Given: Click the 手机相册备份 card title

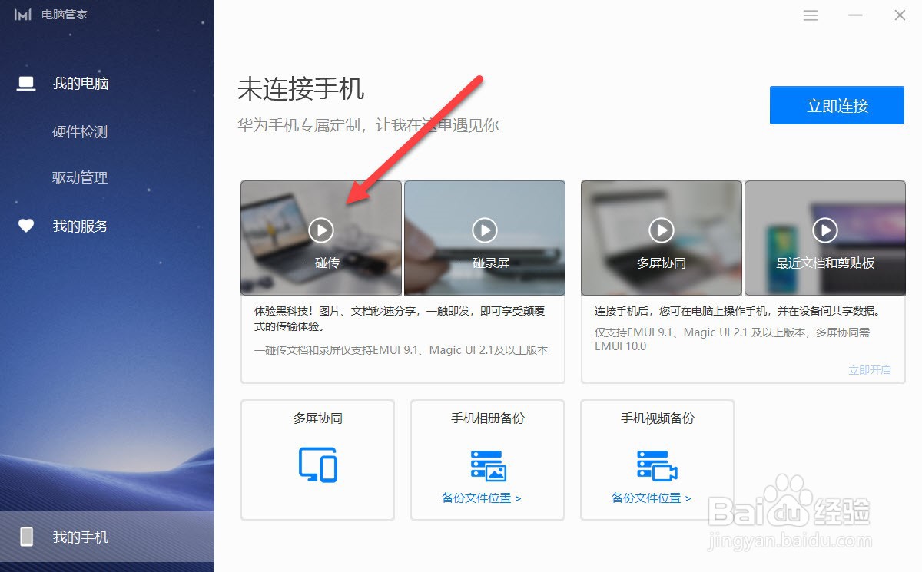Looking at the screenshot, I should 488,418.
